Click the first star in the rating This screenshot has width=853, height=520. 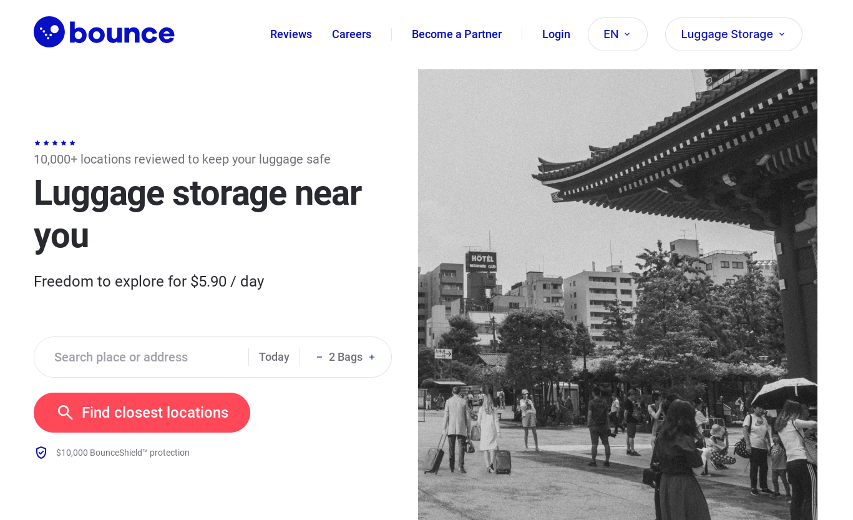click(x=37, y=143)
